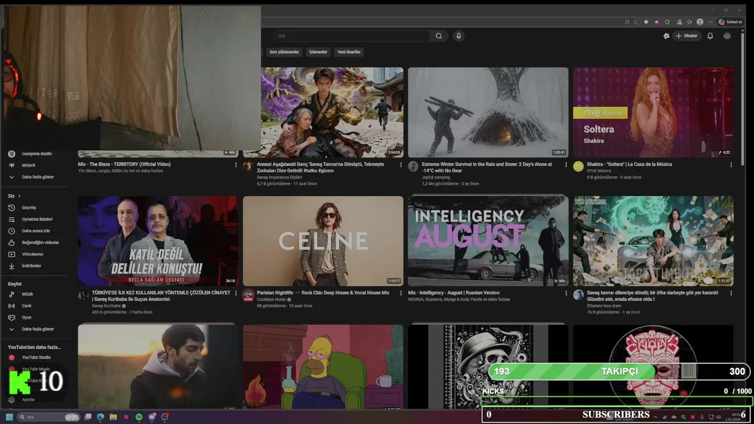Open options menu for Parisian Nightlife video
The height and width of the screenshot is (424, 754).
pyautogui.click(x=401, y=293)
